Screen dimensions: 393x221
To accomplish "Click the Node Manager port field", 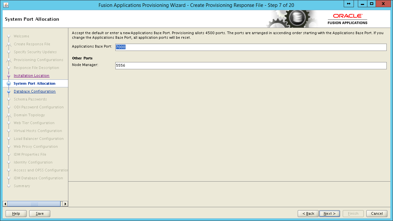I will [251, 66].
